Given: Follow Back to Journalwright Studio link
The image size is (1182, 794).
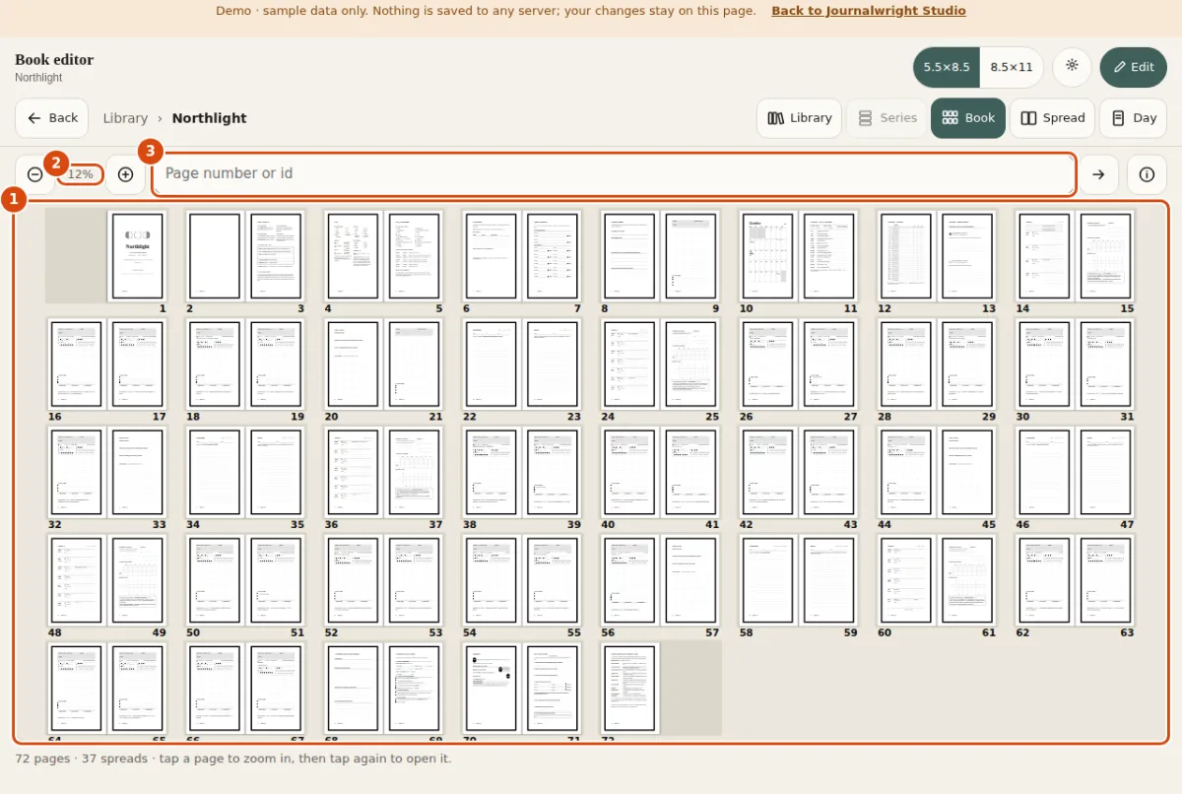Looking at the screenshot, I should pyautogui.click(x=868, y=11).
